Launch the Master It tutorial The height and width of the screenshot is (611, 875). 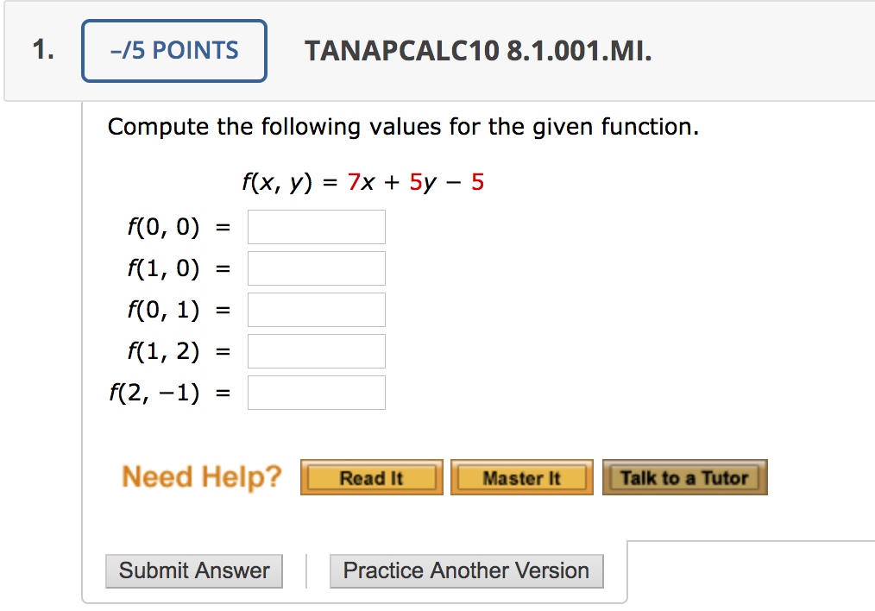(521, 476)
